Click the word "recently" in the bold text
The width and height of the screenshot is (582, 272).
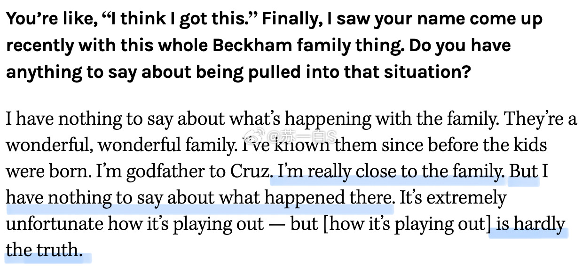point(39,45)
